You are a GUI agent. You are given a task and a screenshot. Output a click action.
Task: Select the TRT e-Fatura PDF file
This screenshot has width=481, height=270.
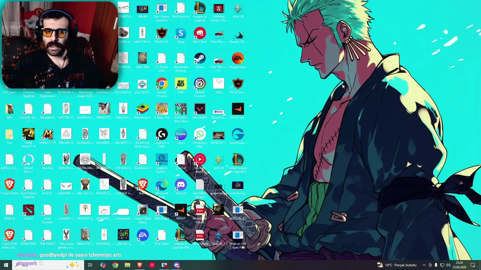tap(200, 237)
